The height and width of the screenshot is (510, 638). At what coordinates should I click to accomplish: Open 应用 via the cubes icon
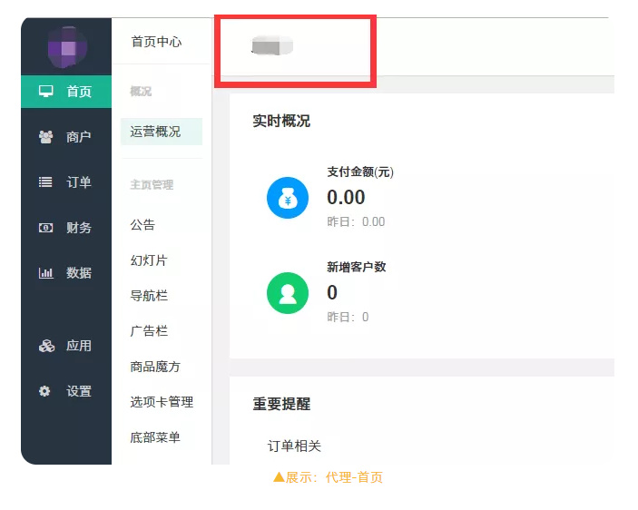(x=46, y=346)
